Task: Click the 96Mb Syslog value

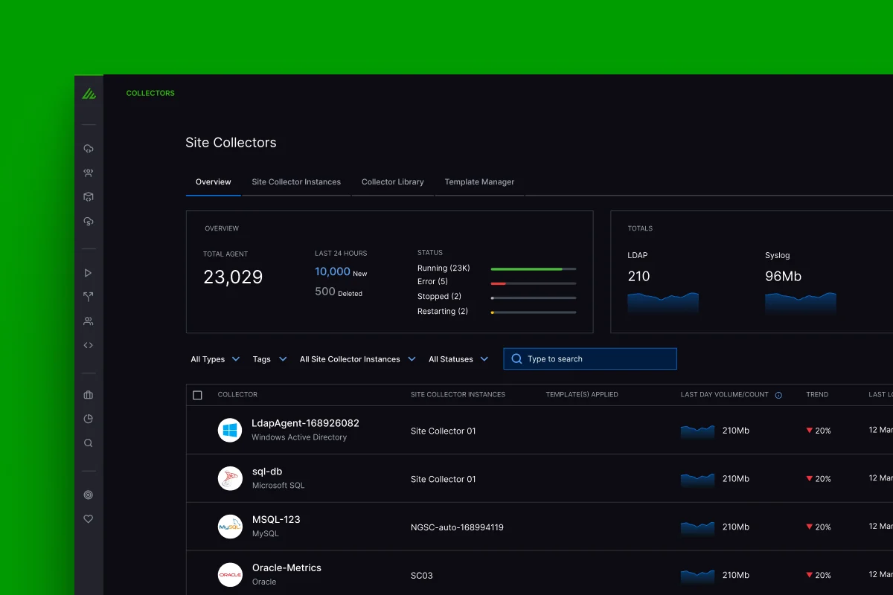Action: coord(783,276)
